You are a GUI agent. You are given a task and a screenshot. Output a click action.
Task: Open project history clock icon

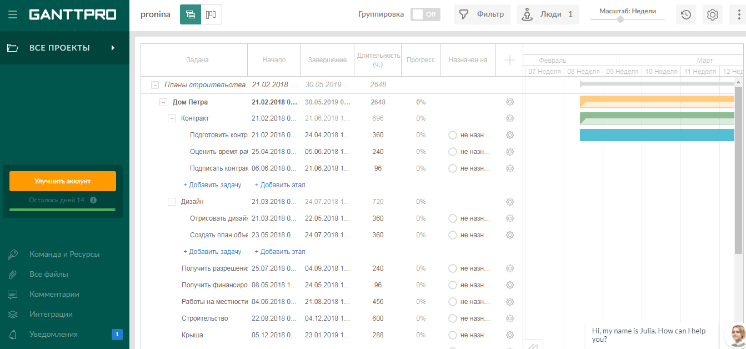pyautogui.click(x=686, y=14)
